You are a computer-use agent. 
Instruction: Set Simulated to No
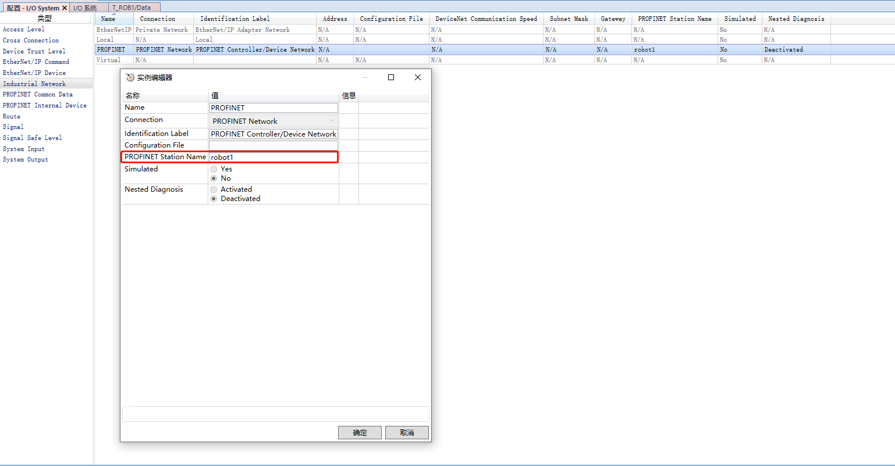[x=214, y=178]
